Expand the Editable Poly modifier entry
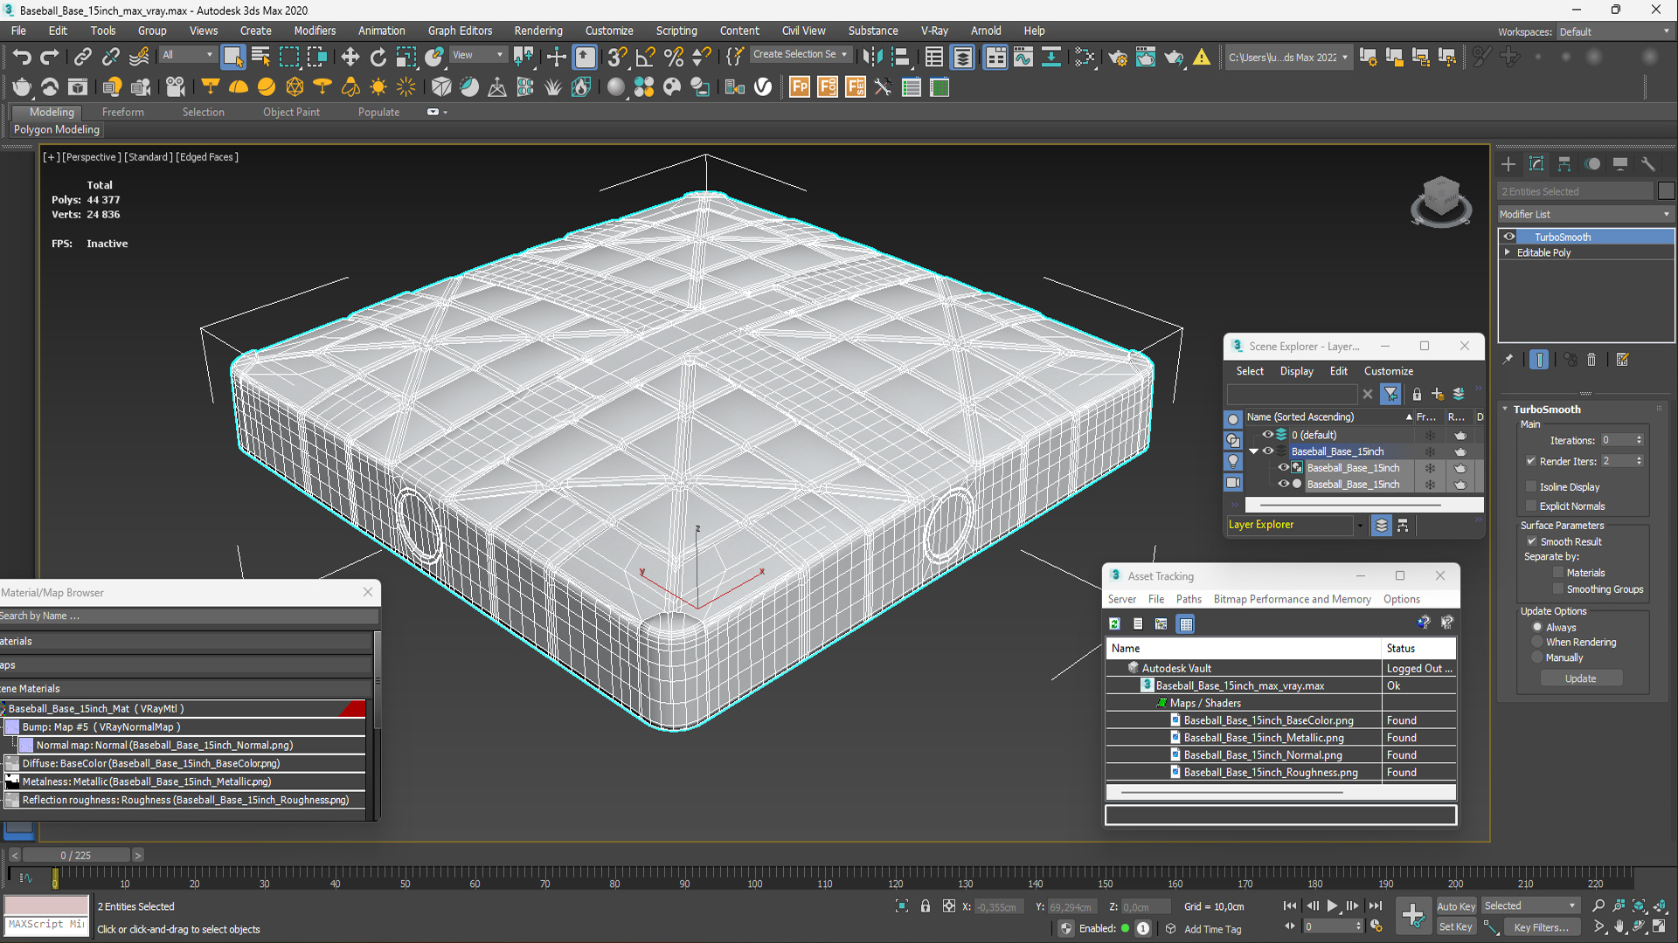Screen dimensions: 1678x943 pyautogui.click(x=1508, y=252)
